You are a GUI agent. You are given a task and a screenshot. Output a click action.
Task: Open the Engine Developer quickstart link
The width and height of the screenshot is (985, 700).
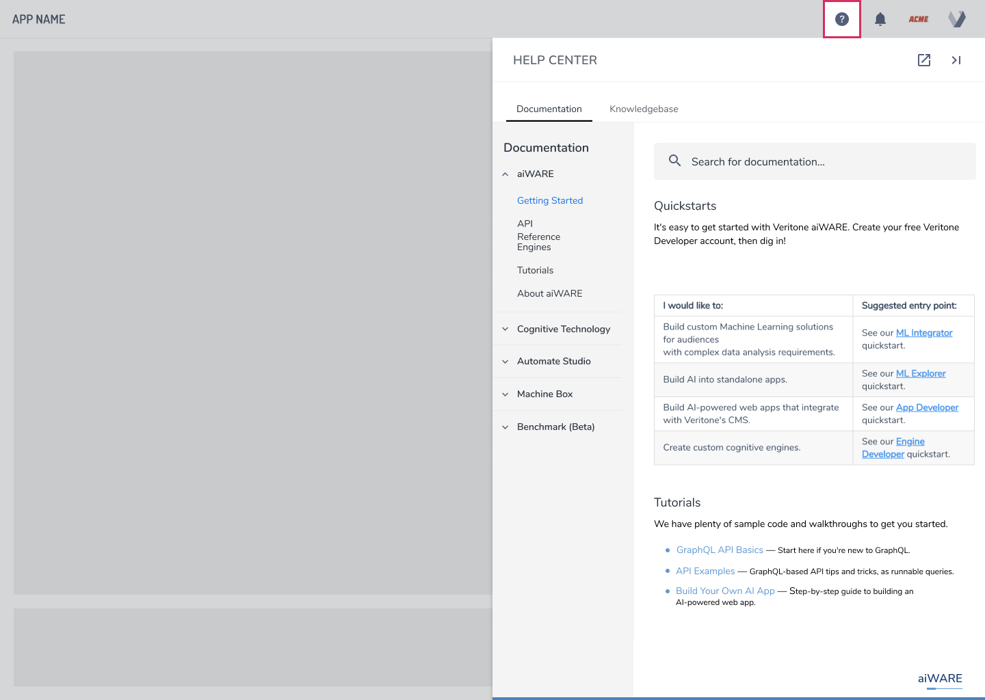coord(893,448)
